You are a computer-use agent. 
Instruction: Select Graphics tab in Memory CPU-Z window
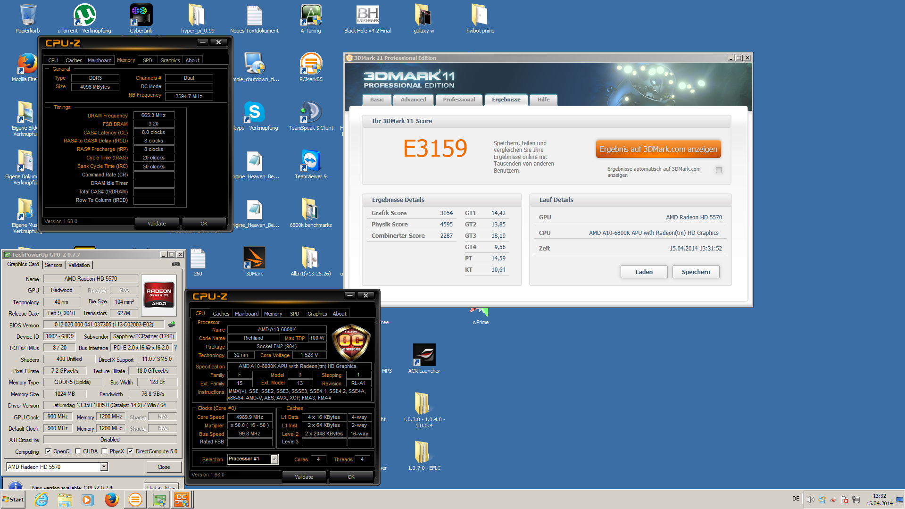pos(170,60)
